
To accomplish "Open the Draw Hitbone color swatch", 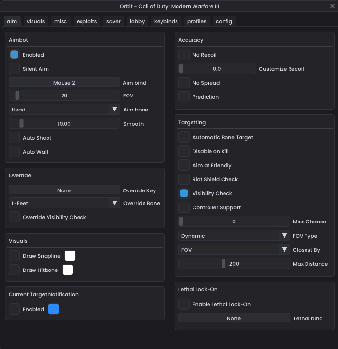I will [67, 270].
